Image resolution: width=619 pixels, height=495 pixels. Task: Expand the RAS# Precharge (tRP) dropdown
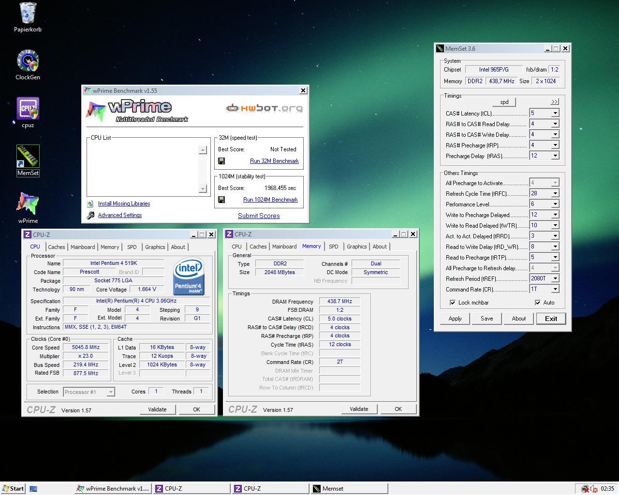coord(555,145)
